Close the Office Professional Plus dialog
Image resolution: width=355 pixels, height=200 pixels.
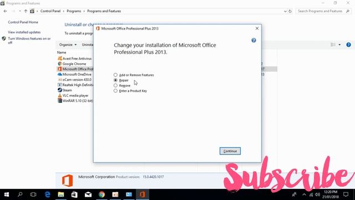tap(257, 28)
